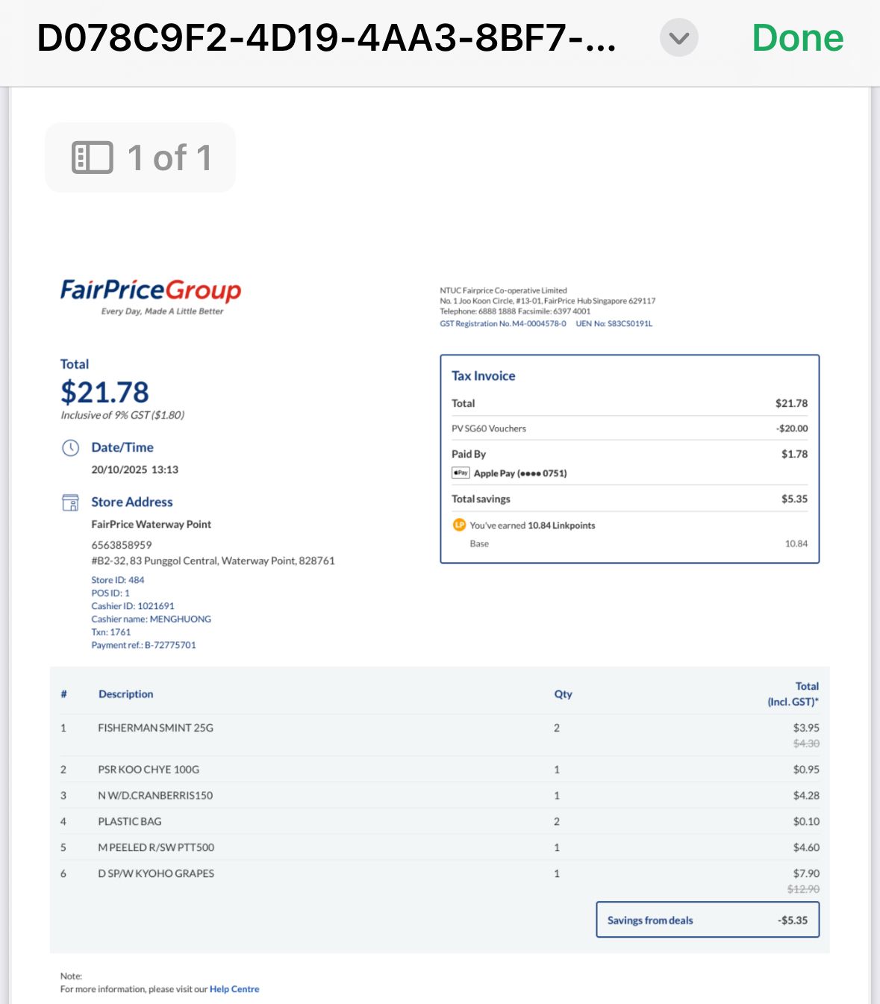Select 'Cashier ID: 1021691' text

click(133, 606)
